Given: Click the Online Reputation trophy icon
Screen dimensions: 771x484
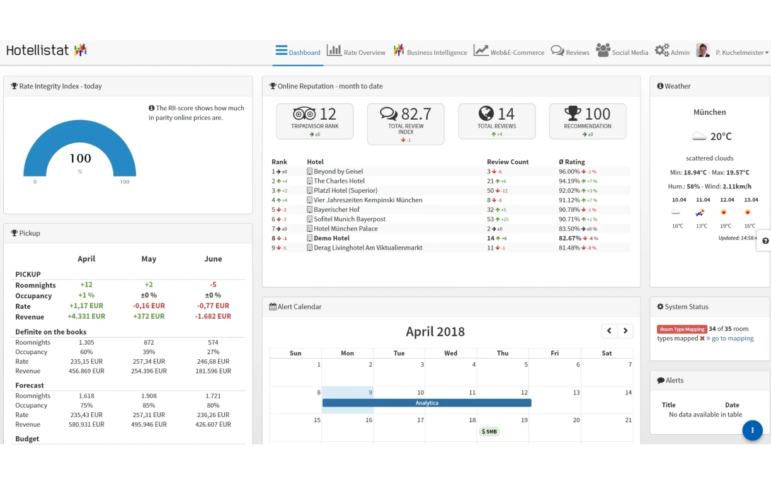Looking at the screenshot, I should [x=273, y=86].
